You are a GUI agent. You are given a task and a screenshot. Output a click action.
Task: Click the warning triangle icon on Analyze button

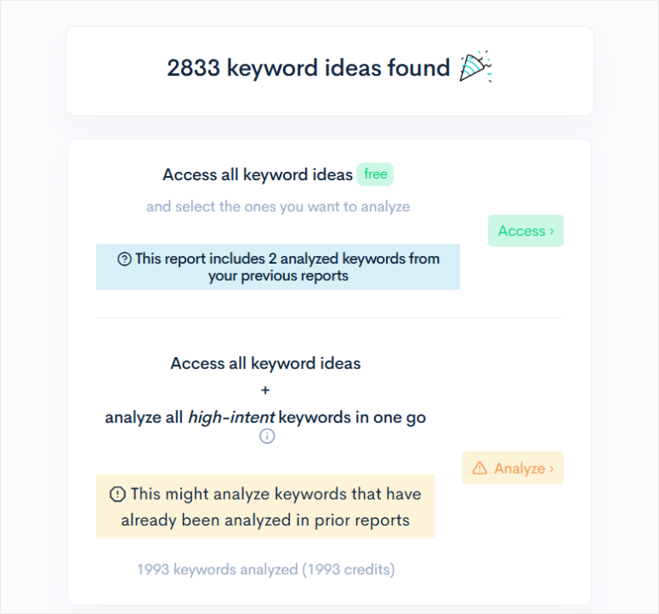(x=480, y=468)
